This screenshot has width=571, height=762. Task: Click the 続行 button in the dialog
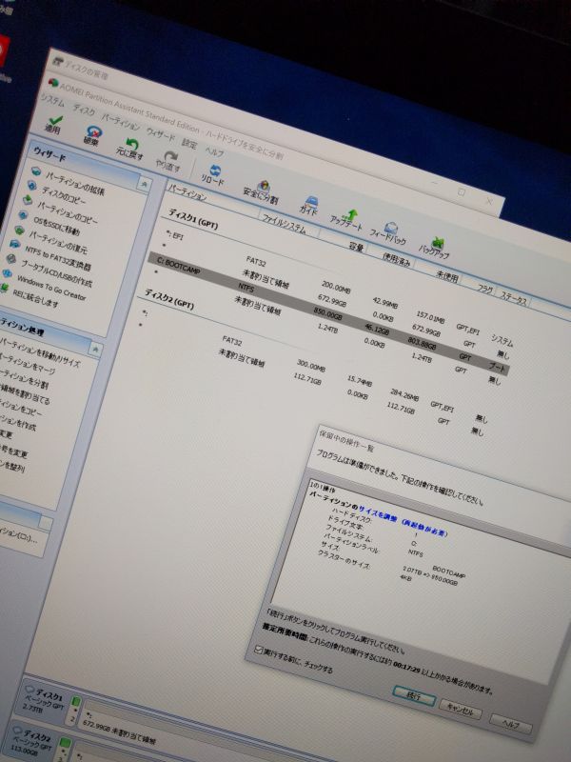tap(414, 696)
